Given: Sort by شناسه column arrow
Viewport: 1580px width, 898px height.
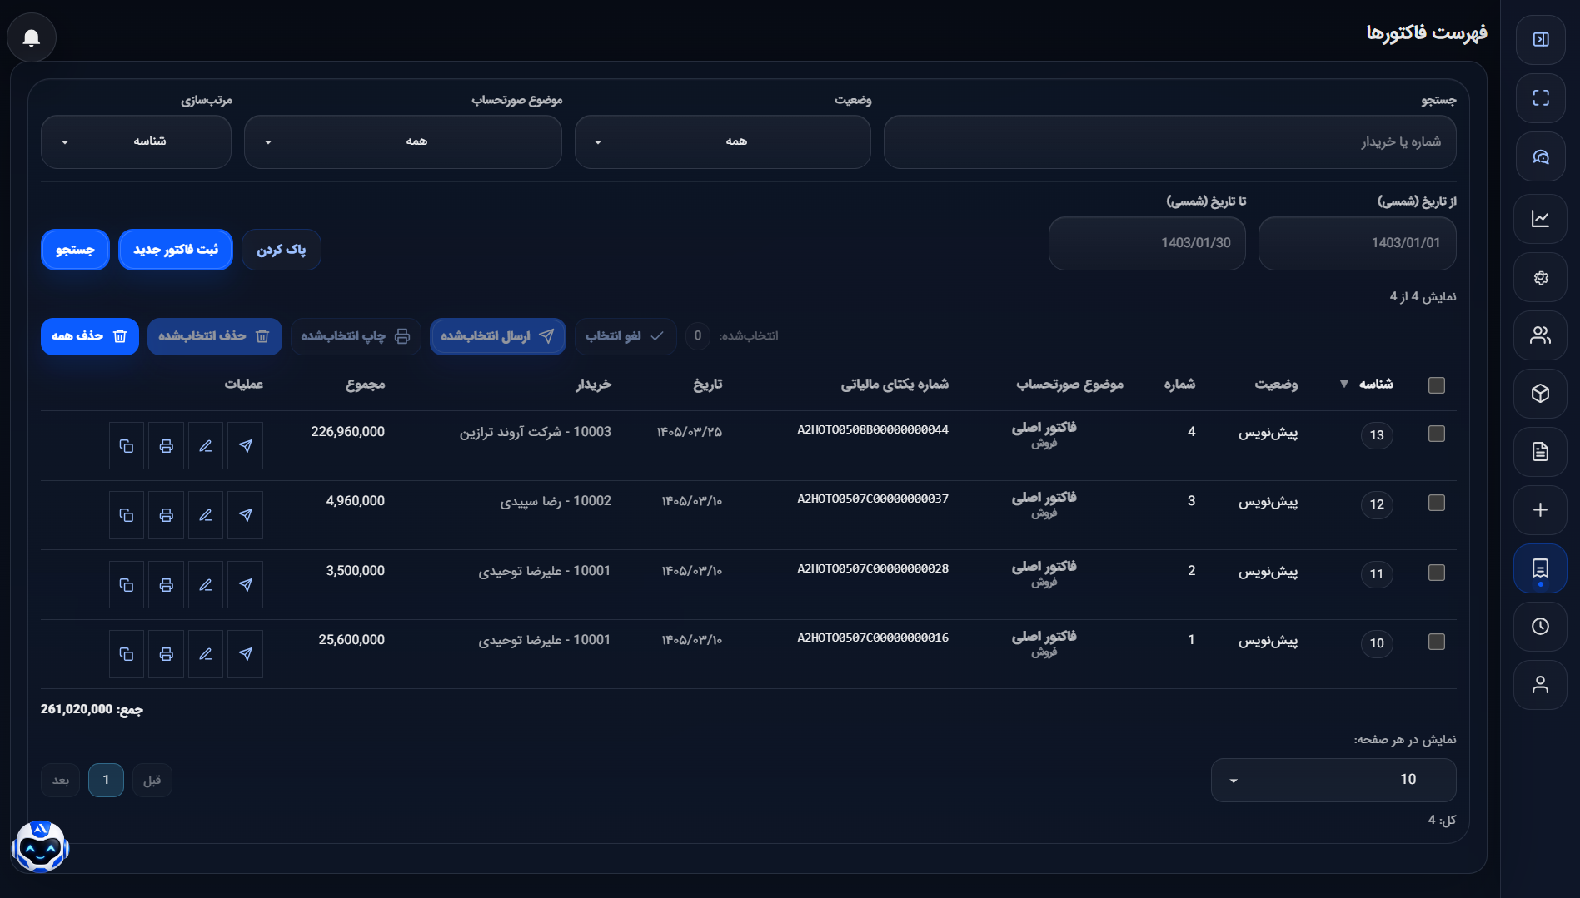Looking at the screenshot, I should click(x=1343, y=384).
